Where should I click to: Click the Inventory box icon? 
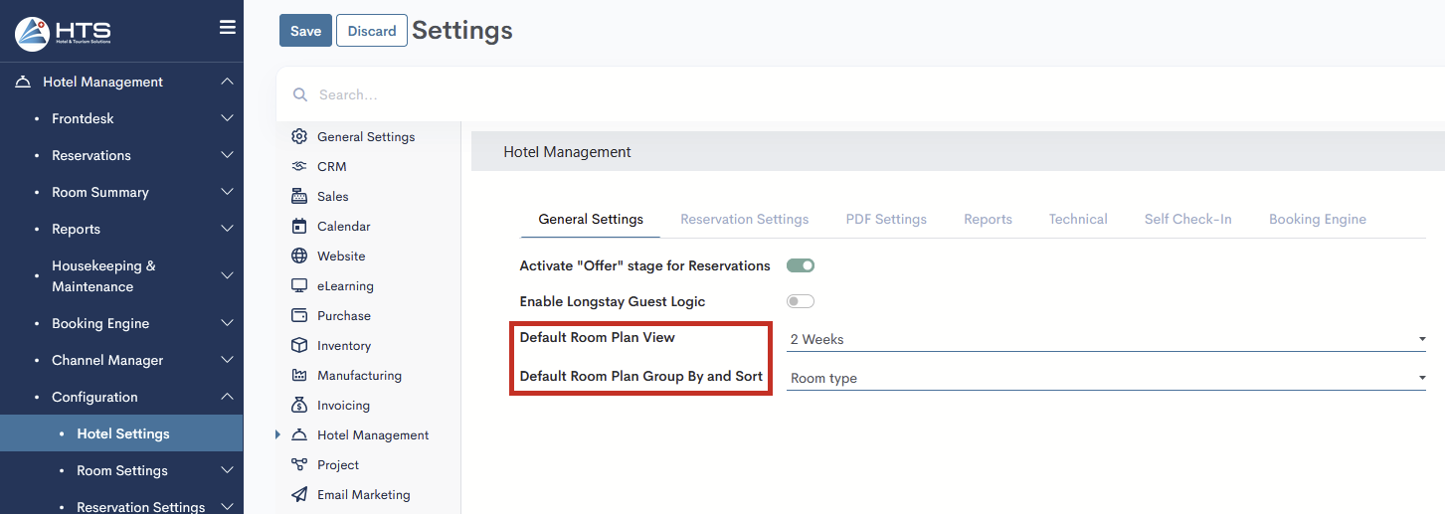click(x=299, y=346)
